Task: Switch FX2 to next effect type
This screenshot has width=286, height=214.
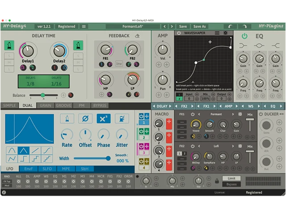Action: (x=233, y=146)
